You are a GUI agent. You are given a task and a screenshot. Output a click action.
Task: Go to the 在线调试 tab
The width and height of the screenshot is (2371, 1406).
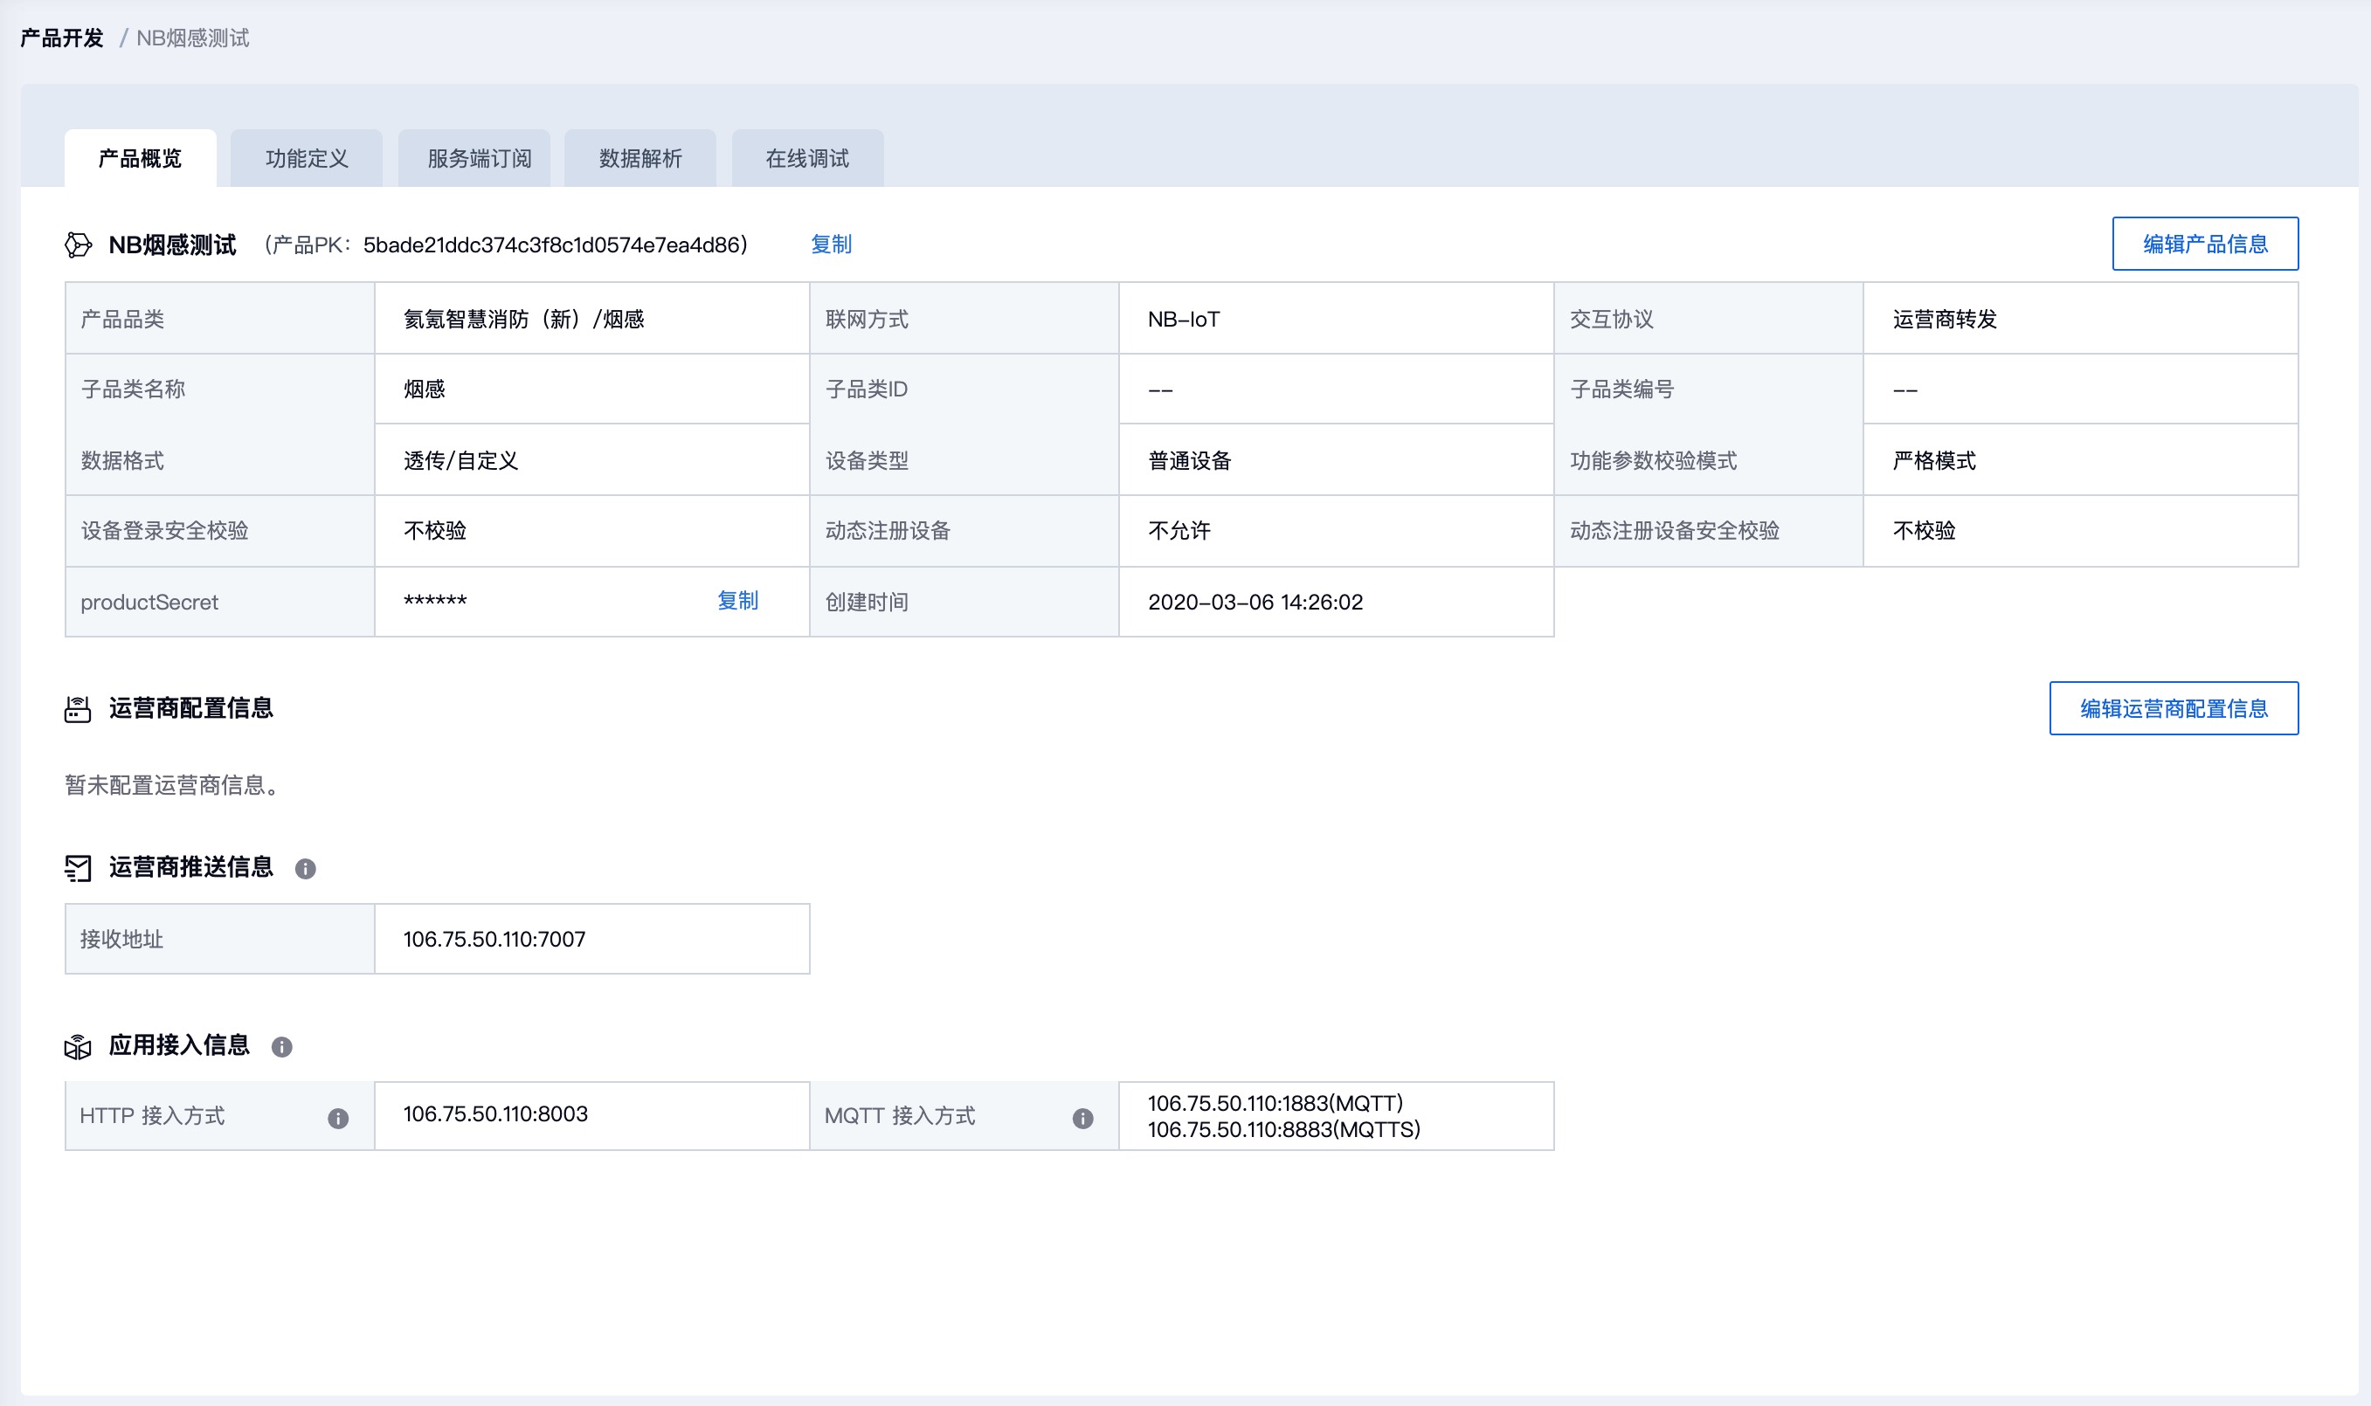pos(806,158)
